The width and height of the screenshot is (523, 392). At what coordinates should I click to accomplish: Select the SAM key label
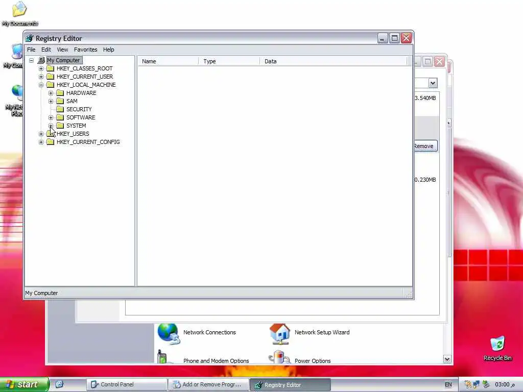tap(72, 101)
